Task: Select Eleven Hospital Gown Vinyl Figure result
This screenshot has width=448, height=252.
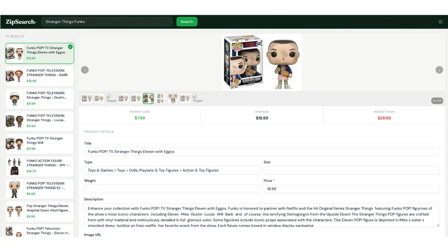Action: (x=39, y=212)
